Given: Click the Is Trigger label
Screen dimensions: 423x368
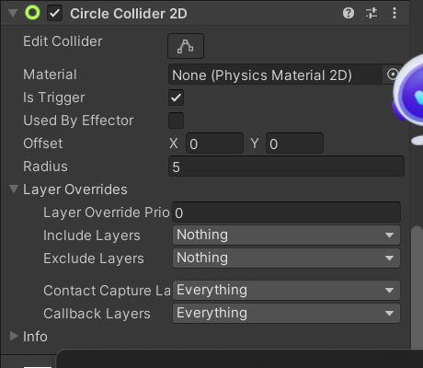Looking at the screenshot, I should (54, 98).
